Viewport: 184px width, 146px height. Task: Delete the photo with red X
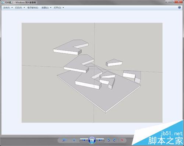tap(122, 140)
